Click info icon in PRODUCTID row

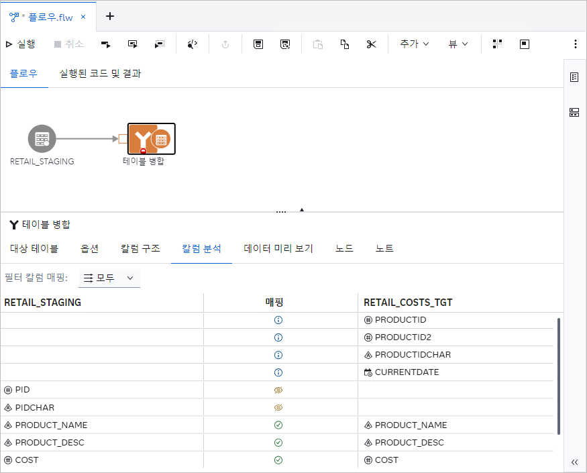(x=278, y=320)
